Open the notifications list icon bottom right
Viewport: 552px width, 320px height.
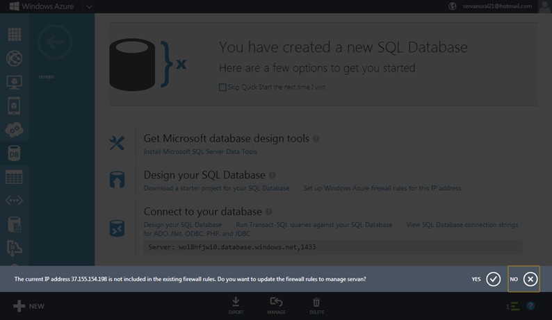[x=513, y=306]
